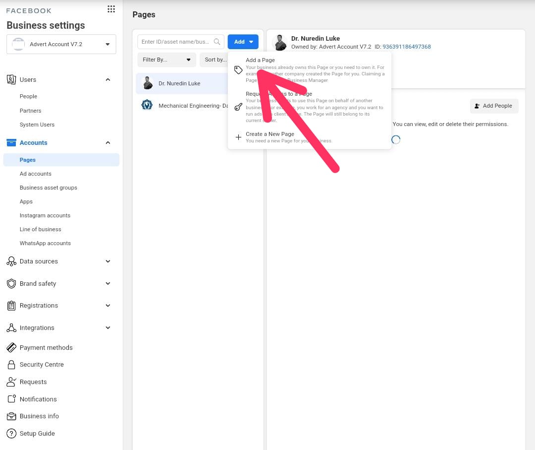
Task: Open Security Centre page
Action: pyautogui.click(x=42, y=365)
